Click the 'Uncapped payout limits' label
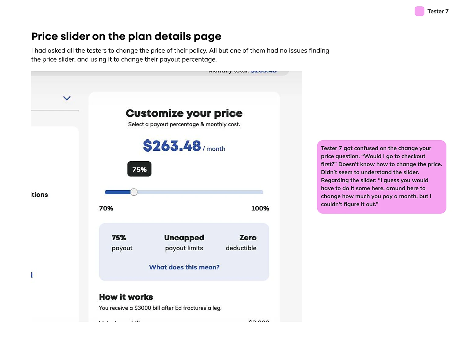The width and height of the screenshot is (458, 337). (x=184, y=242)
